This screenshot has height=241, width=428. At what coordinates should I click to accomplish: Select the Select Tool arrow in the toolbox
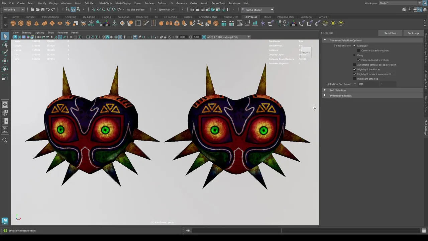[5, 36]
